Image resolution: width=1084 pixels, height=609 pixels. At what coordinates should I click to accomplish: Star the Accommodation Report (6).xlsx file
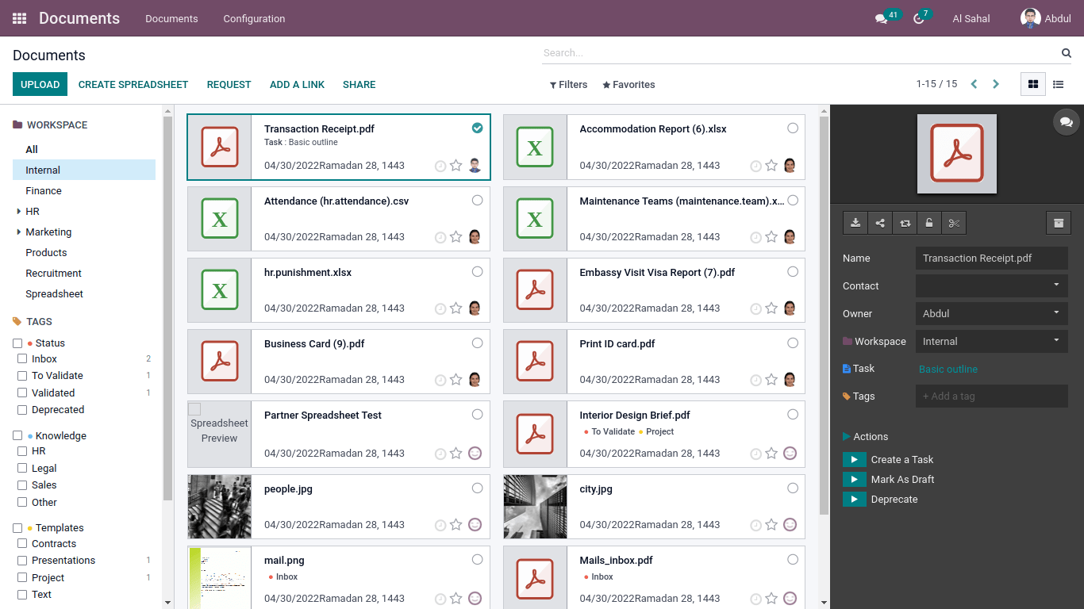tap(771, 166)
